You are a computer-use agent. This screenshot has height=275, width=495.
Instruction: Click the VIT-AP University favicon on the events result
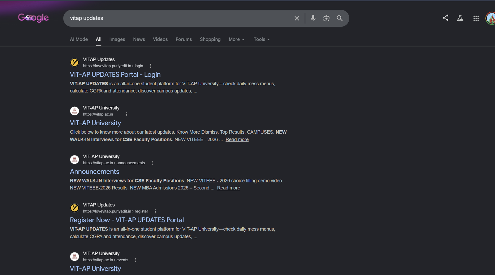pyautogui.click(x=75, y=256)
